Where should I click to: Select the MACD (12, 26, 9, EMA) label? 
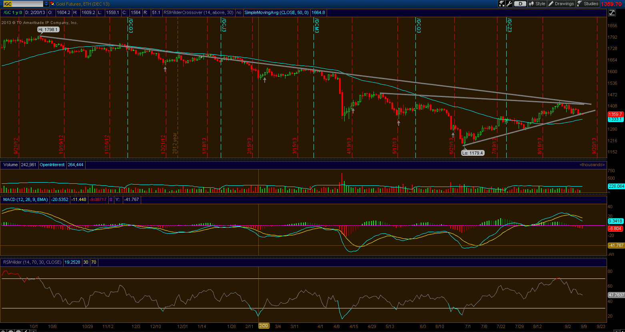pos(26,199)
